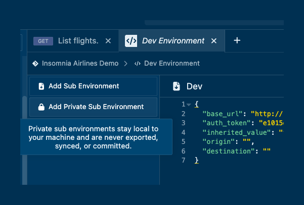Click the Add Sub Environment file icon
Viewport: 304px width, 205px height.
click(x=41, y=86)
